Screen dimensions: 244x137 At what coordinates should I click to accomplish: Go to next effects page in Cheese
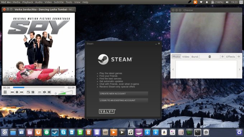point(239,57)
